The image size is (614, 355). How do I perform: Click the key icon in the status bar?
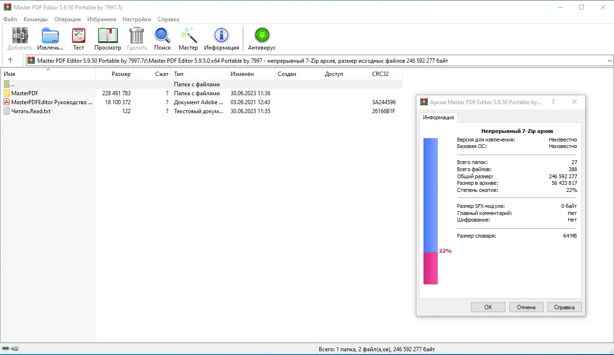pyautogui.click(x=15, y=348)
